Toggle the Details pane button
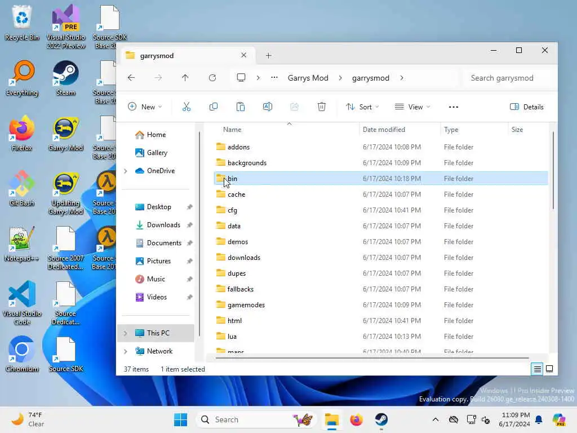Image resolution: width=577 pixels, height=433 pixels. click(x=527, y=107)
